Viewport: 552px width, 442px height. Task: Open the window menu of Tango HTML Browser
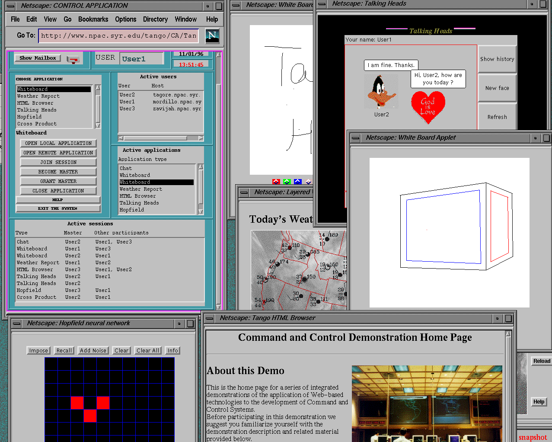(210, 318)
